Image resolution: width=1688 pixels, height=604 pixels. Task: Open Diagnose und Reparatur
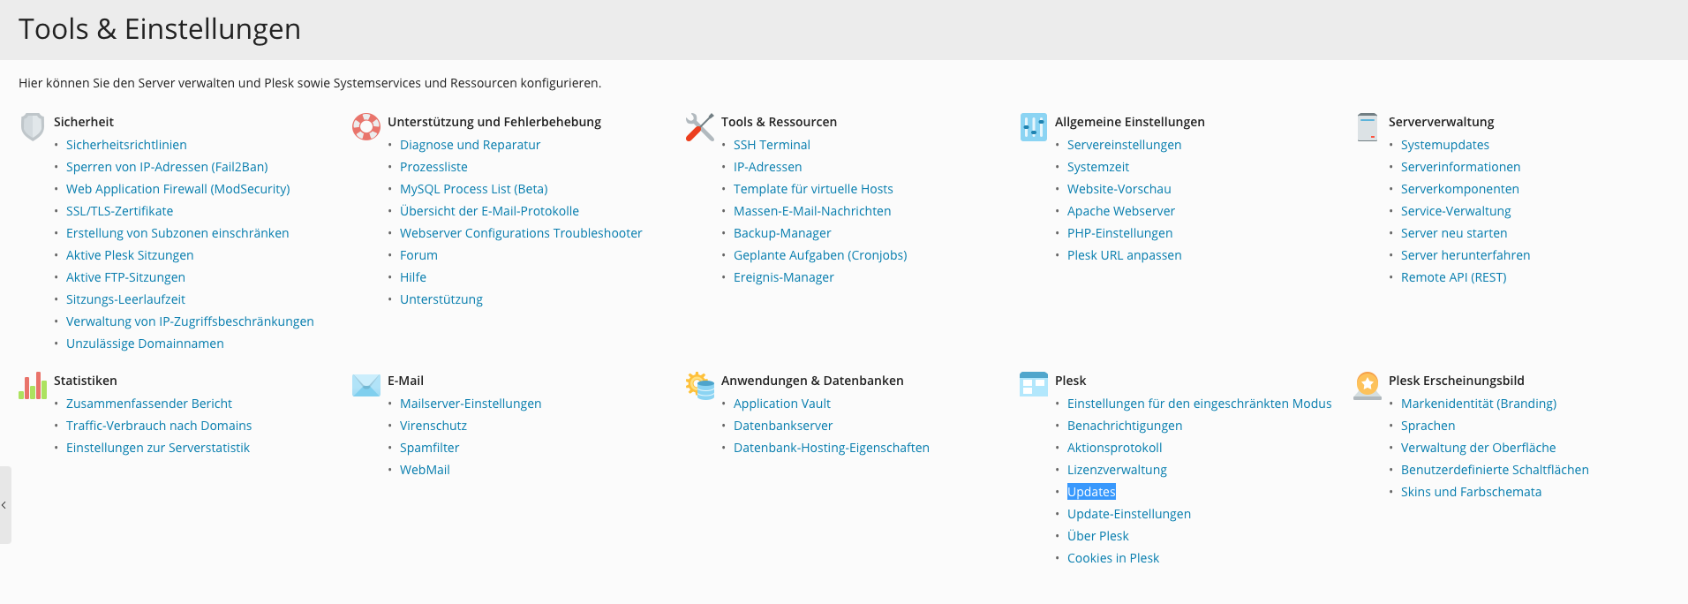tap(470, 145)
